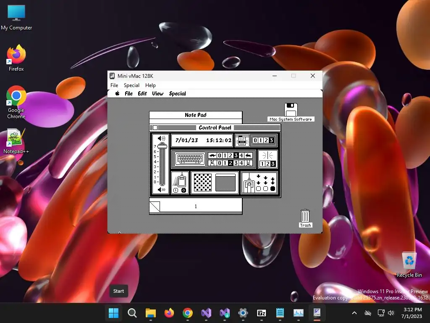
Task: Open the emulated Mac's bold File menu
Action: 128,94
